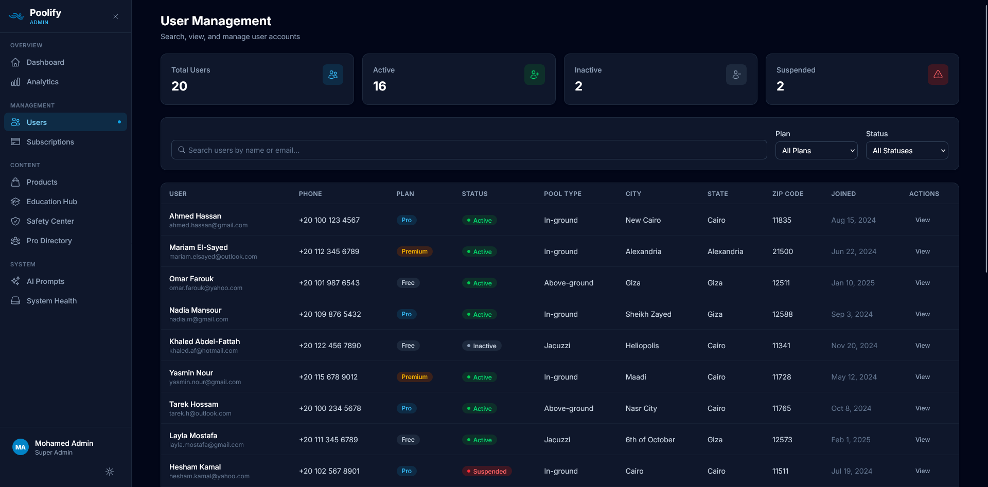Click the Subscriptions card icon
988x487 pixels.
(x=15, y=141)
